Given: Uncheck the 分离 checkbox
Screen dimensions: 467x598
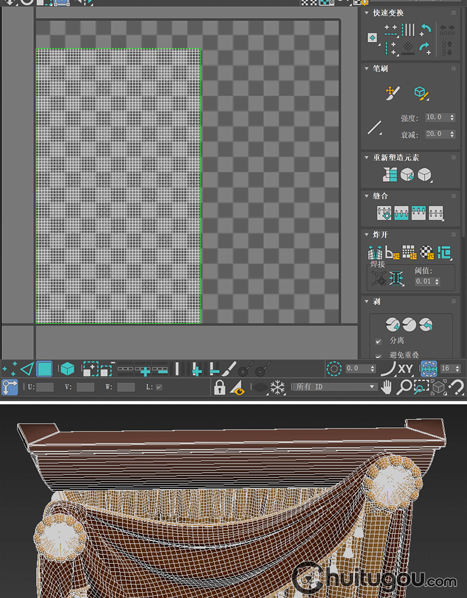Looking at the screenshot, I should (x=378, y=341).
